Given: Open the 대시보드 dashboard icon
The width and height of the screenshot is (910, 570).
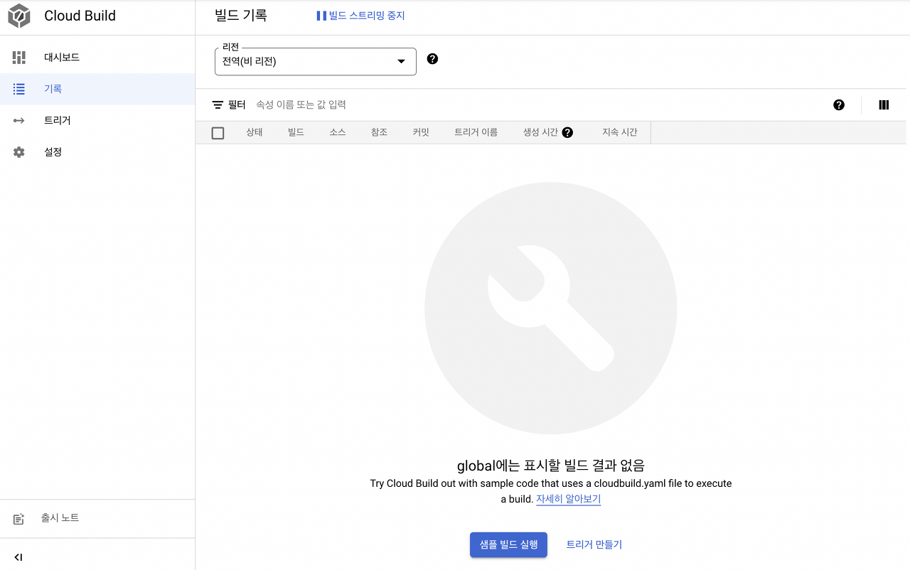Looking at the screenshot, I should click(19, 58).
